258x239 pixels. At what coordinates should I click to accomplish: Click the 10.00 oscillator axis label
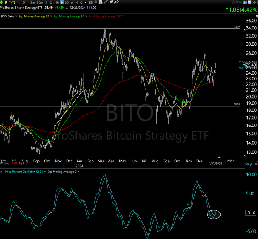(x=251, y=174)
